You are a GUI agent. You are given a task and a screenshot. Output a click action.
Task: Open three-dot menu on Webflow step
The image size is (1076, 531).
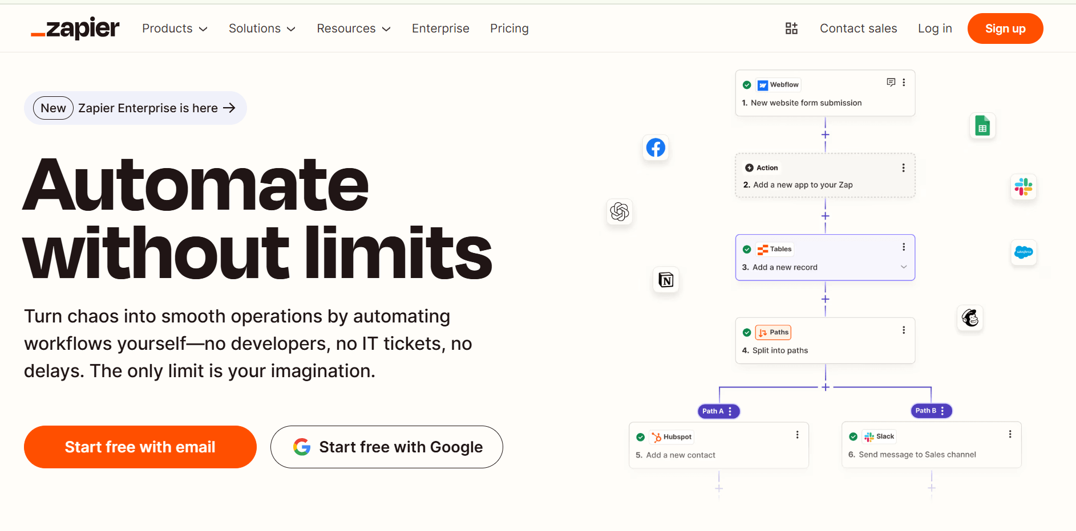pyautogui.click(x=904, y=83)
